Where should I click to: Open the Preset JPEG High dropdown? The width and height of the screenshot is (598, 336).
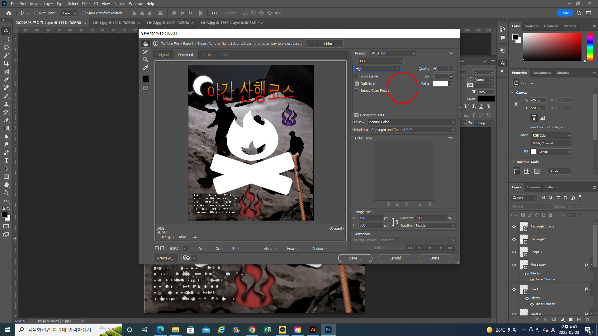pos(393,53)
